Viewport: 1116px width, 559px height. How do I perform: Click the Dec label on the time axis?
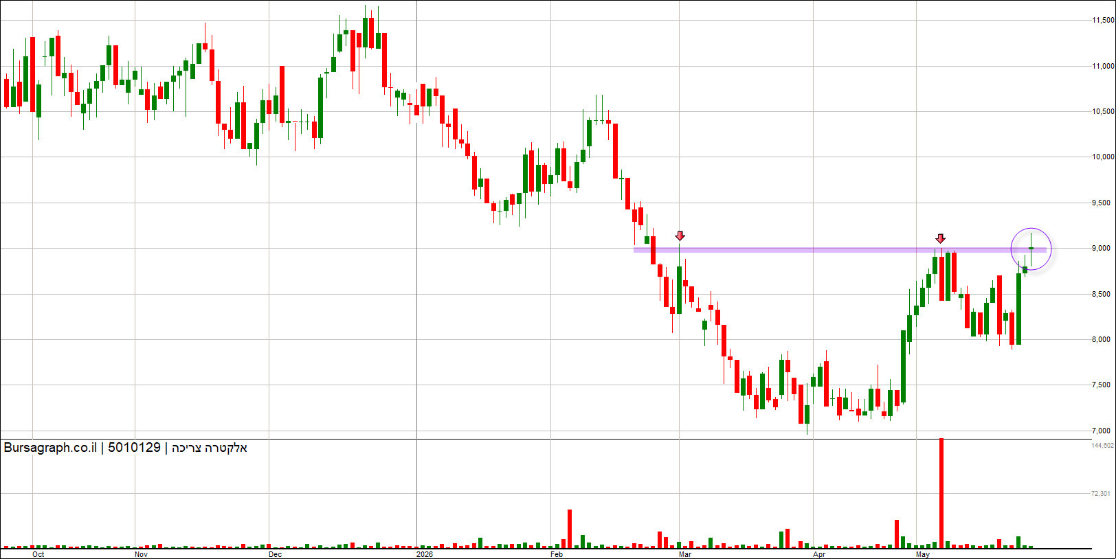[x=275, y=554]
